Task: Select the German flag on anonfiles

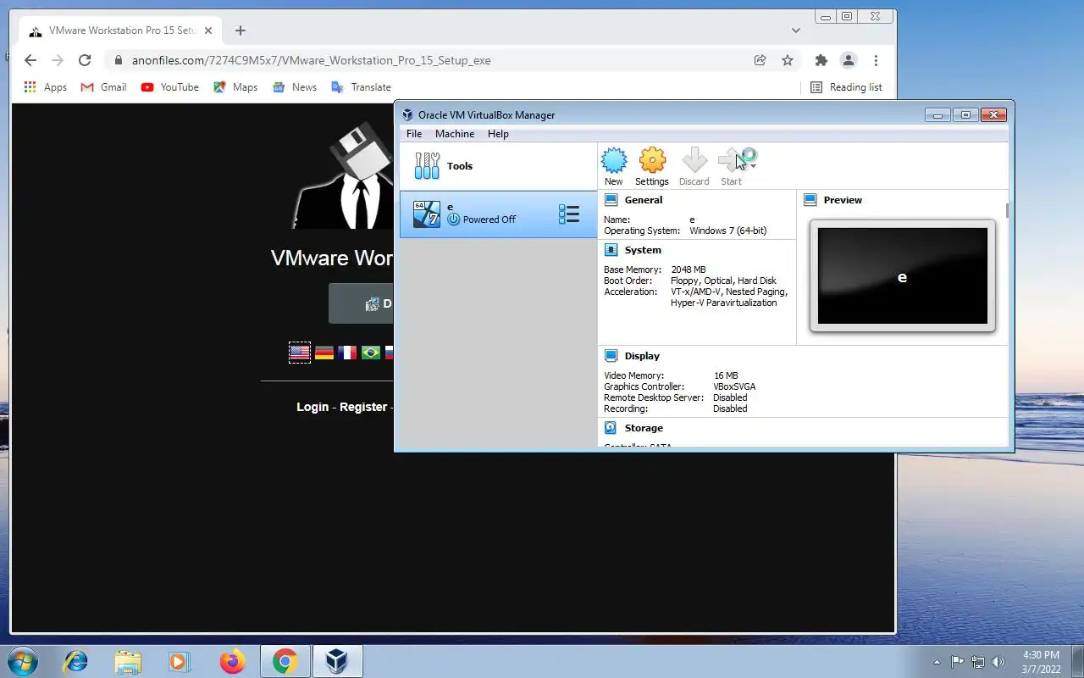Action: [324, 353]
